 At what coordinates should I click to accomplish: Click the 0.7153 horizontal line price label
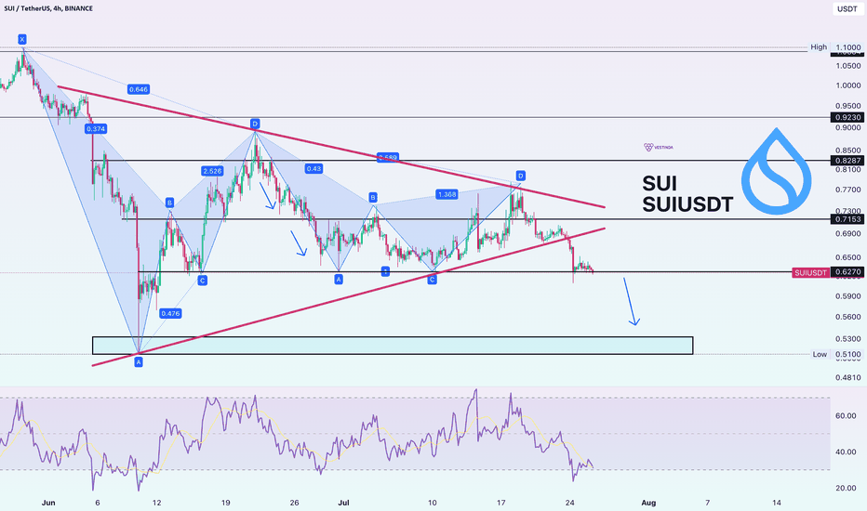(847, 219)
